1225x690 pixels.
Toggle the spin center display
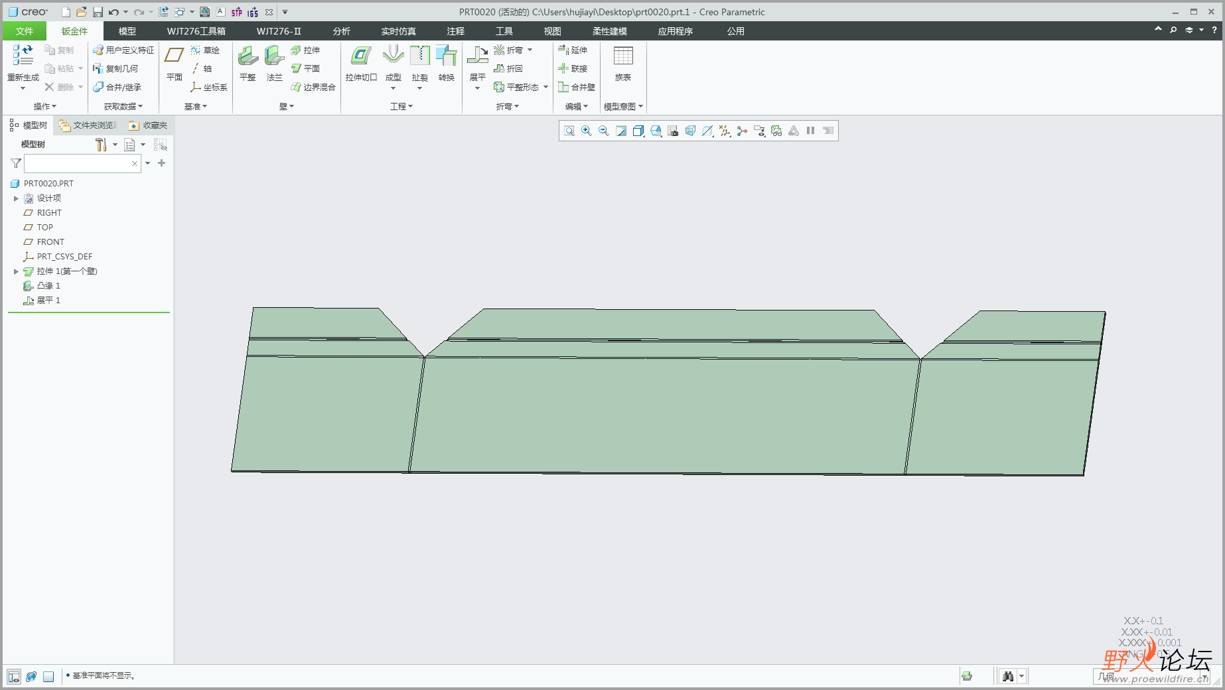coord(742,131)
